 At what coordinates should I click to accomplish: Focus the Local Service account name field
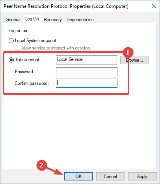(x=86, y=60)
